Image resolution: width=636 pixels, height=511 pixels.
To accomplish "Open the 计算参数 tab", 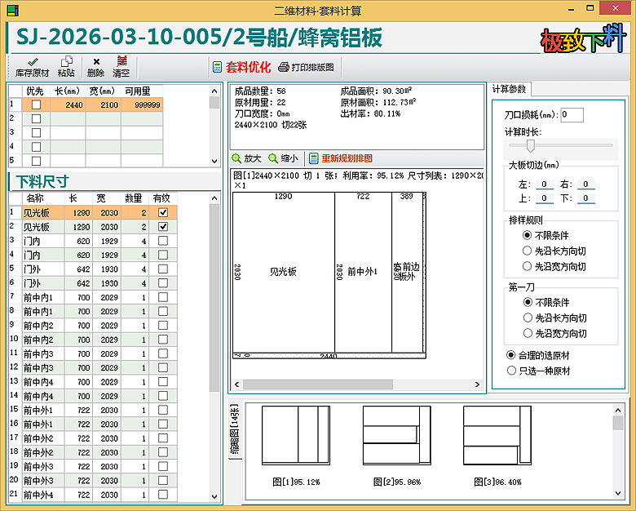I will point(509,89).
